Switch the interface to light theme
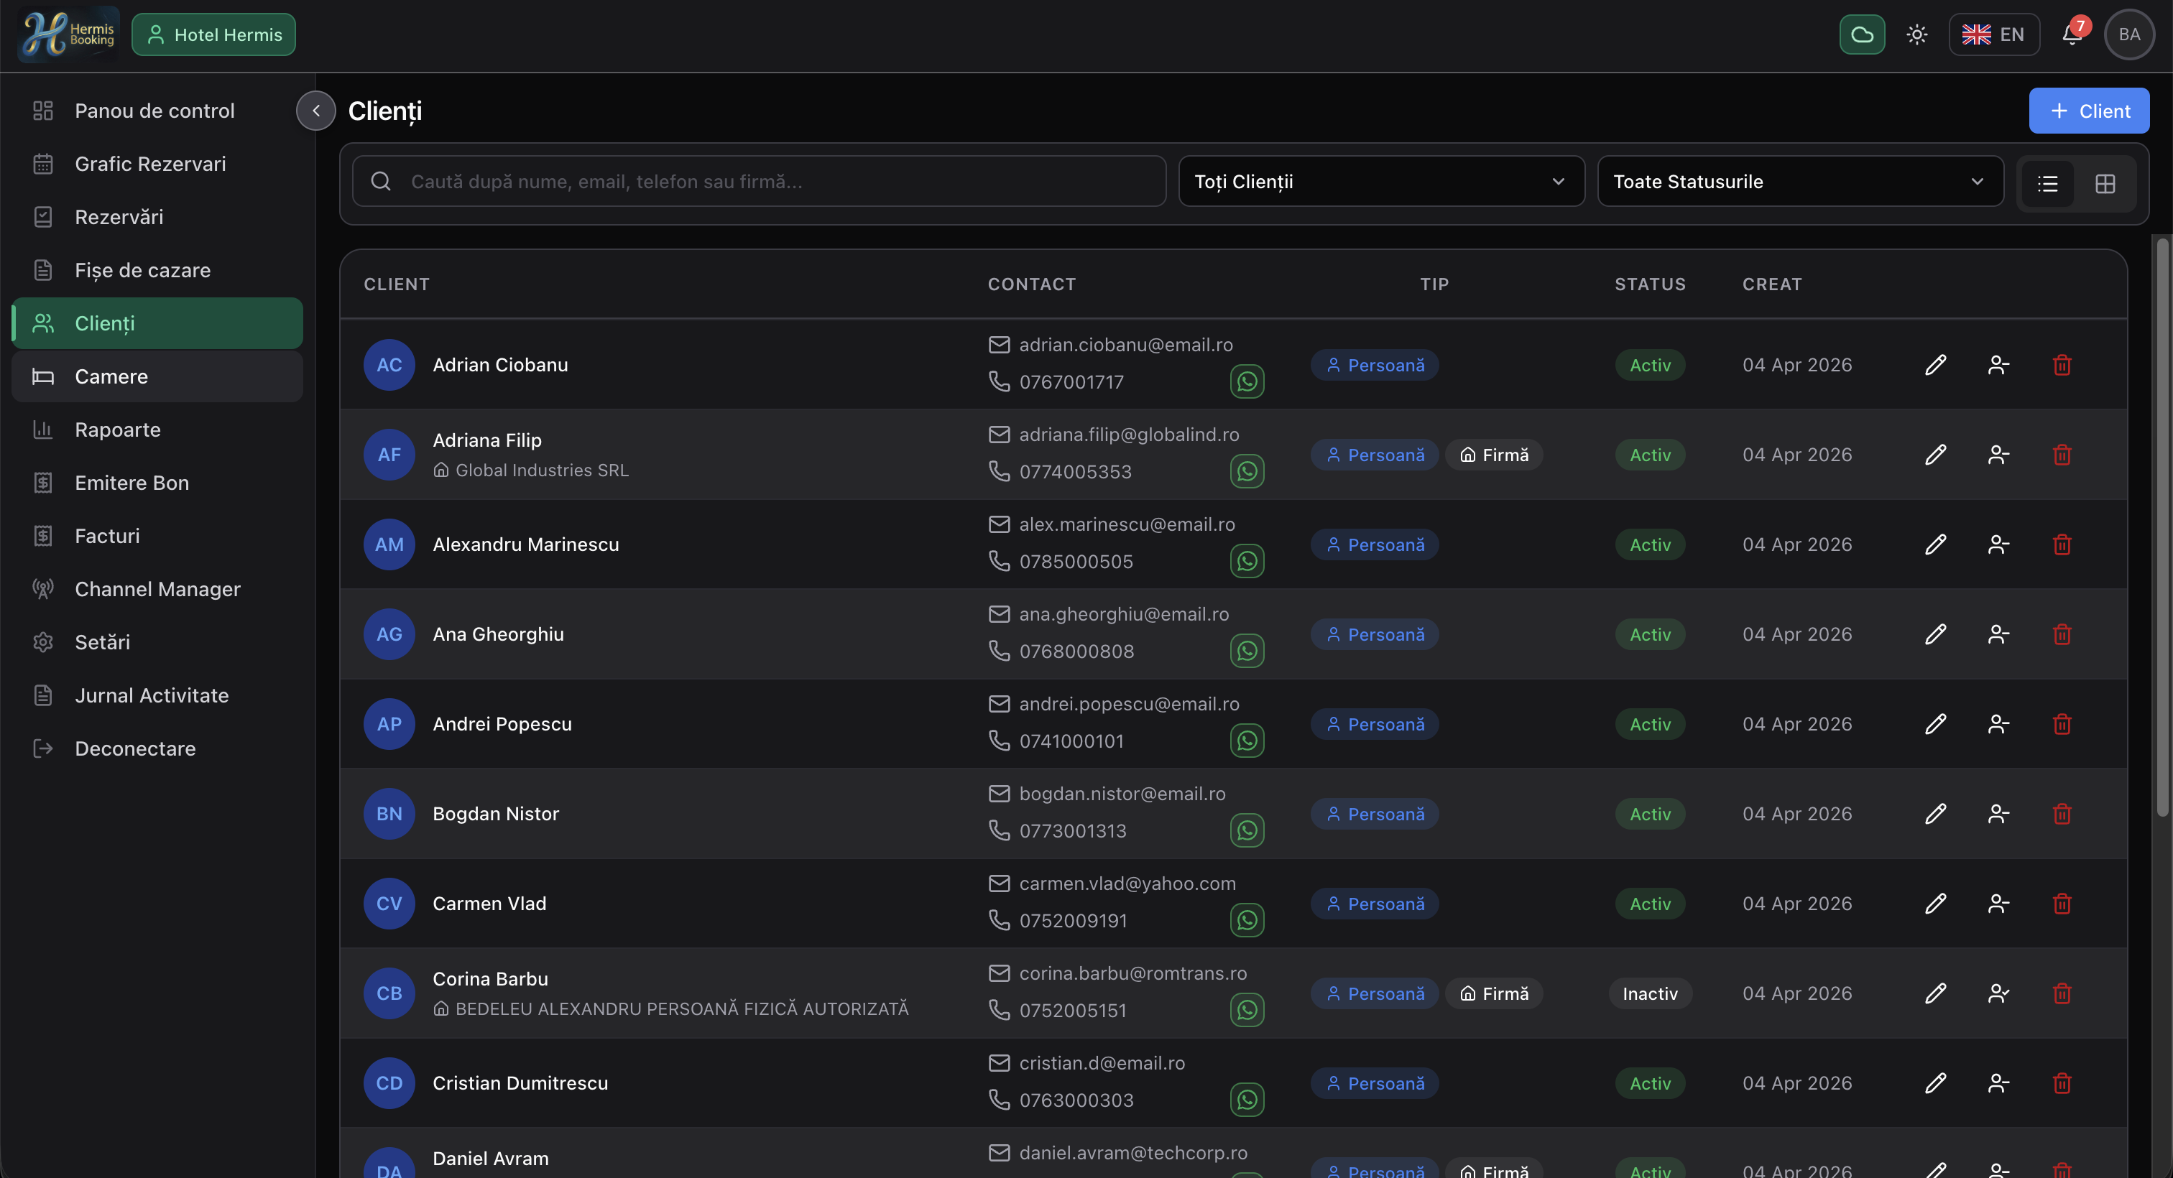2173x1178 pixels. (1916, 34)
